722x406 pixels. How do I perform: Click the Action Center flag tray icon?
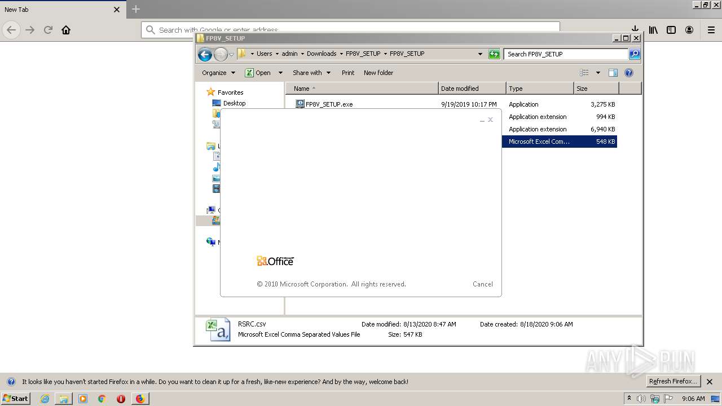(x=667, y=399)
